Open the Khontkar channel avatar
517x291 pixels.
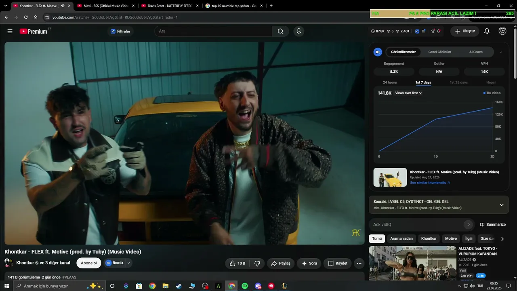pyautogui.click(x=8, y=263)
